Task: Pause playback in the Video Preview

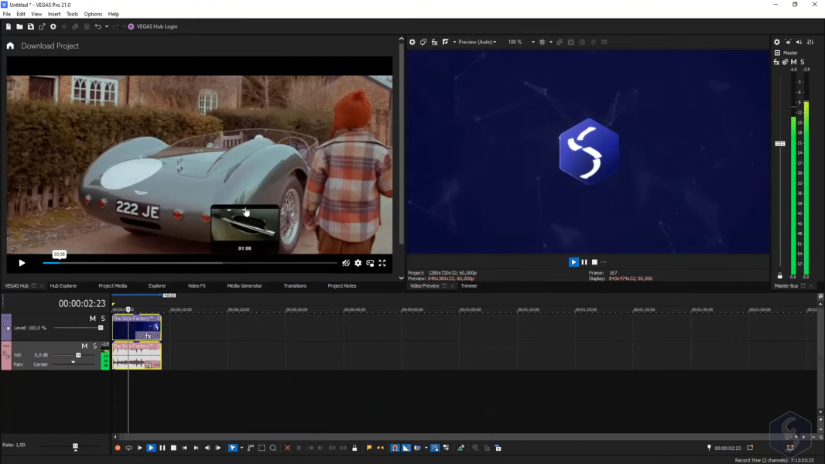Action: click(x=584, y=262)
